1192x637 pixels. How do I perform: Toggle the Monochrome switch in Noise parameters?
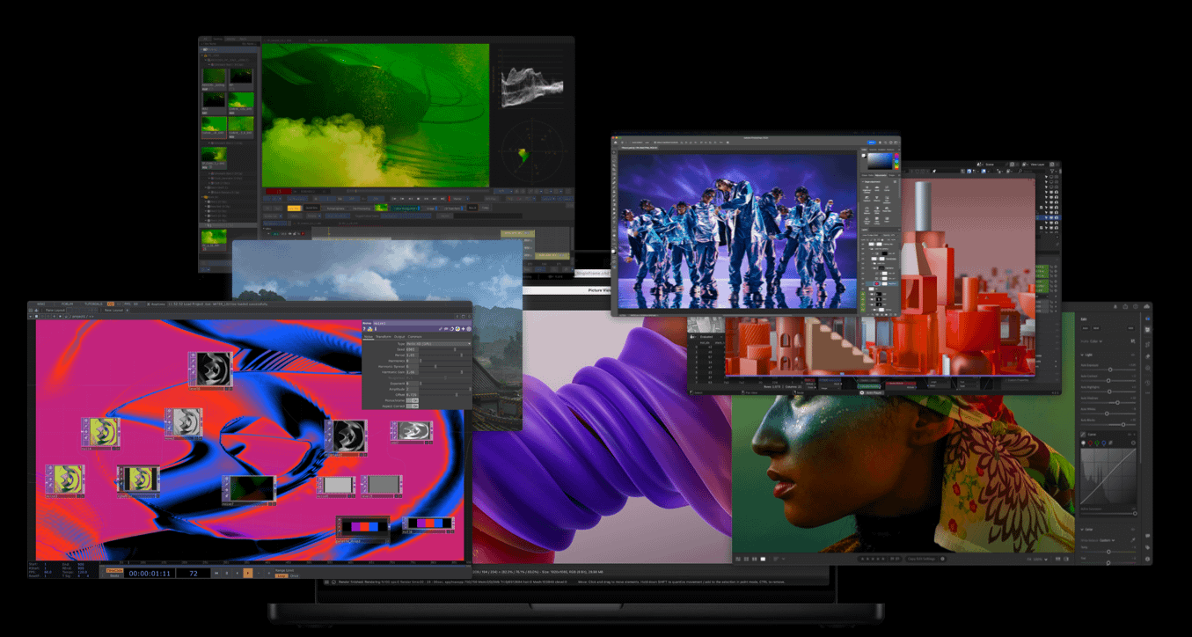point(413,400)
